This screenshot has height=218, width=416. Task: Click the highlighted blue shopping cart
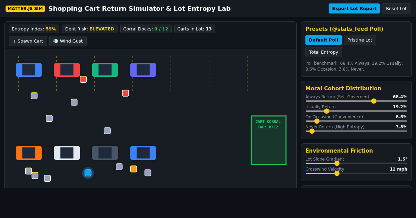click(x=88, y=173)
